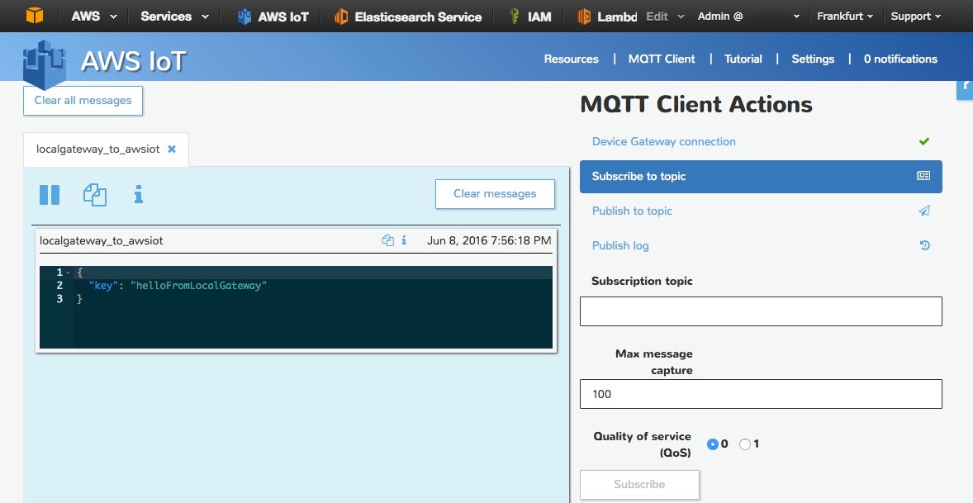
Task: Click the orange AWS cube home icon
Action: click(x=35, y=16)
